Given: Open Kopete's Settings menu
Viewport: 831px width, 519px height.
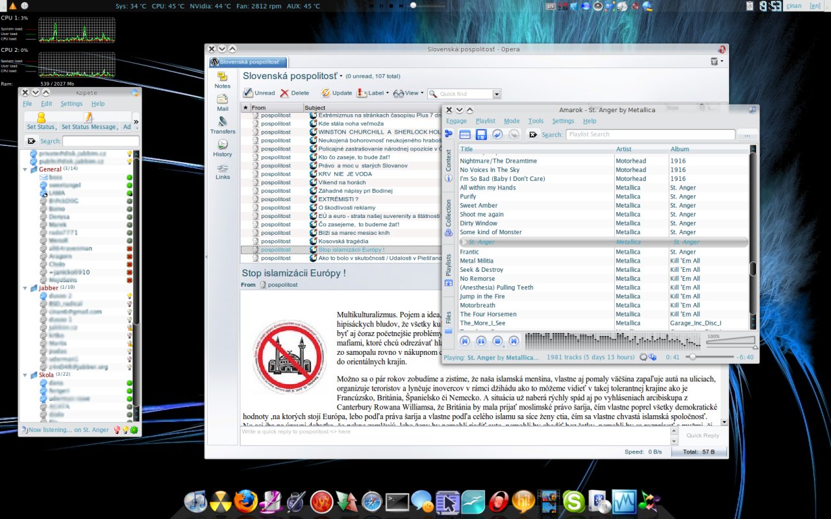Looking at the screenshot, I should (71, 104).
